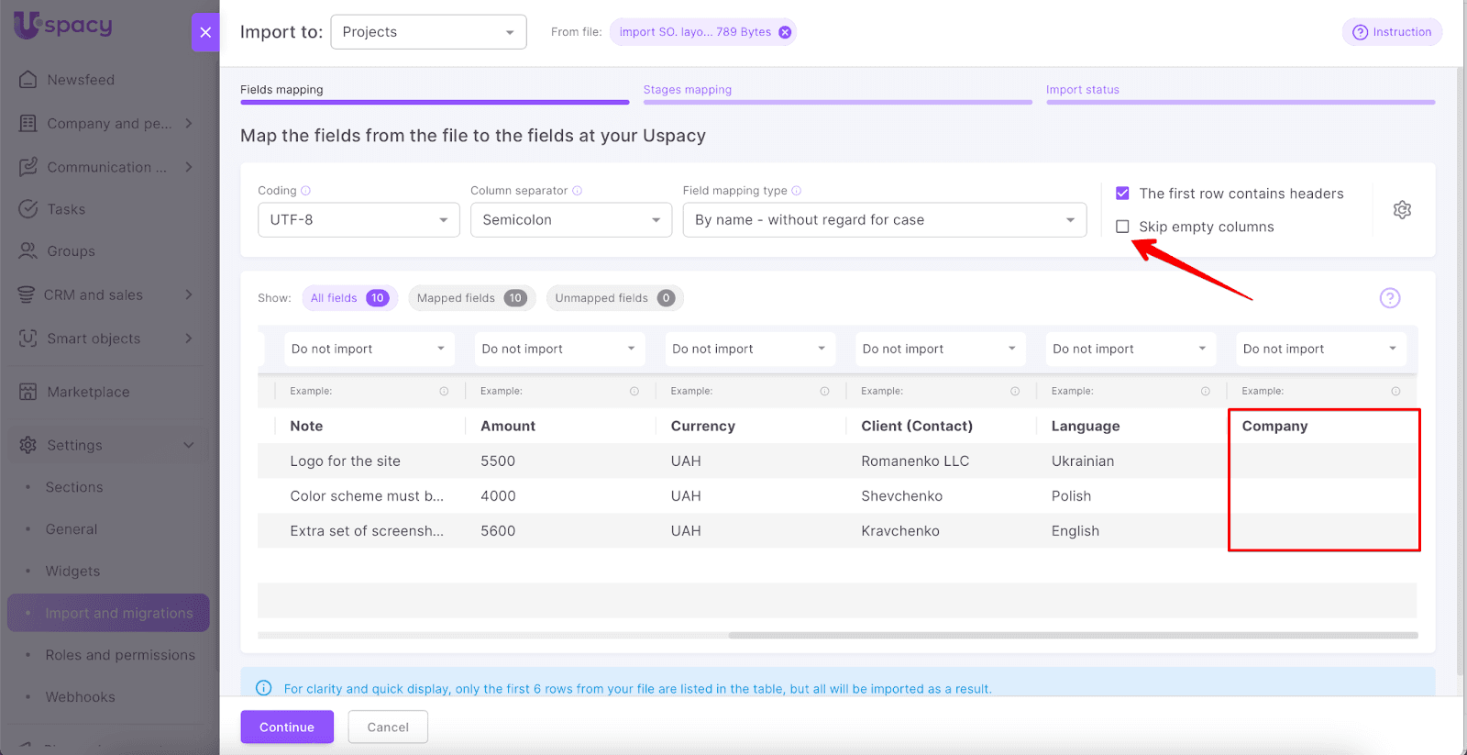Enable the Skip empty columns checkbox

coord(1122,227)
